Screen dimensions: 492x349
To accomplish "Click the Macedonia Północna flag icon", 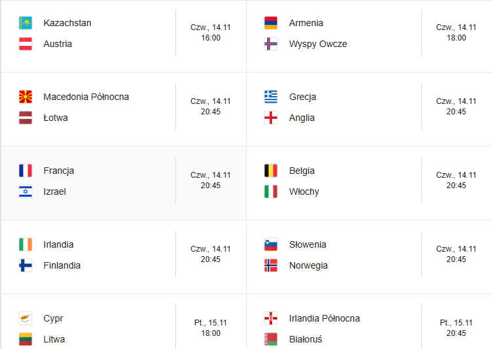I will 26,97.
